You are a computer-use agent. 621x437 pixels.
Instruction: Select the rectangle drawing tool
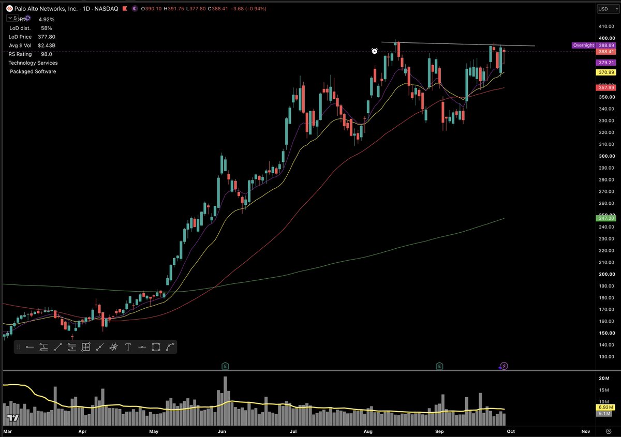156,347
